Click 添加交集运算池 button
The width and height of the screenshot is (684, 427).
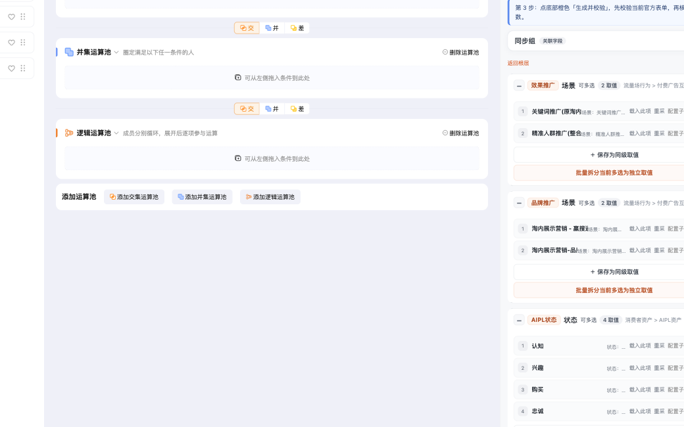pyautogui.click(x=134, y=197)
